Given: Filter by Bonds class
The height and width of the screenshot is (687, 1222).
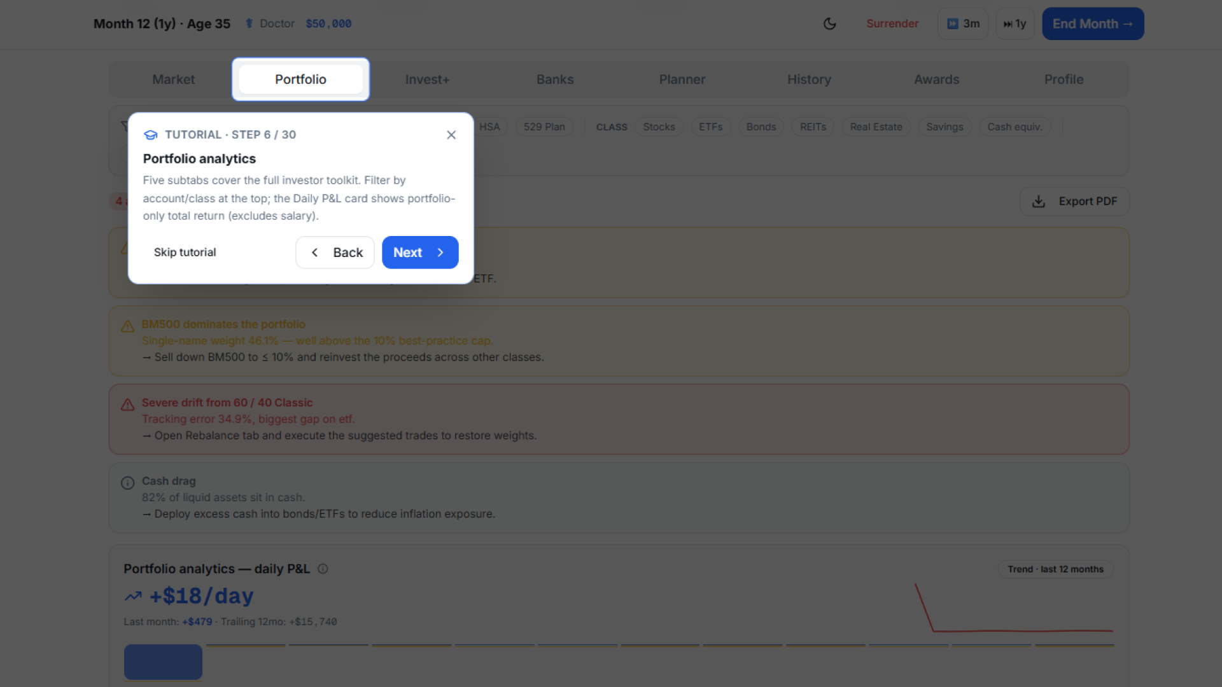Looking at the screenshot, I should pyautogui.click(x=761, y=127).
